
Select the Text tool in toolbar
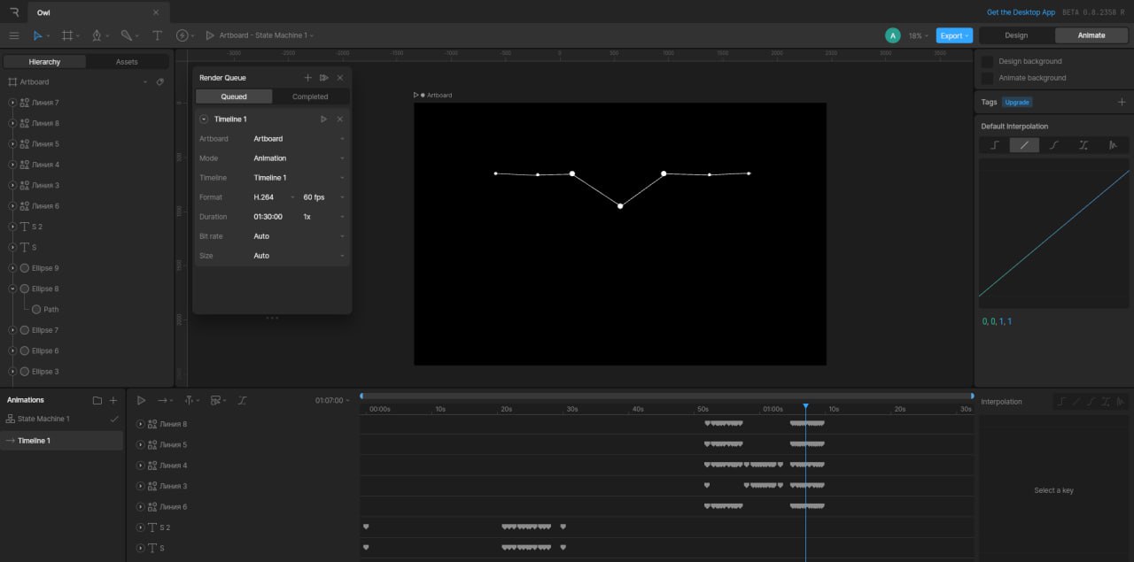[157, 35]
